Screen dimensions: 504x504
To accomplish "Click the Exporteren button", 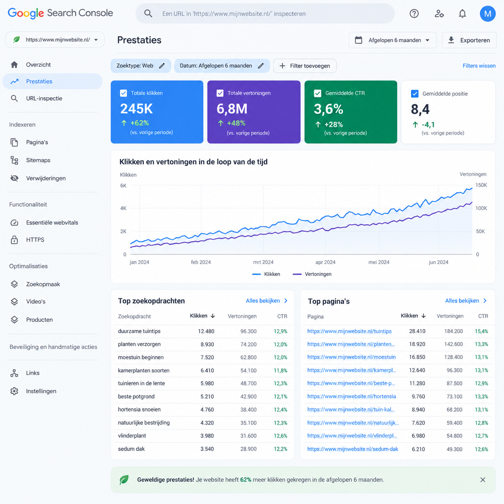I will (469, 40).
